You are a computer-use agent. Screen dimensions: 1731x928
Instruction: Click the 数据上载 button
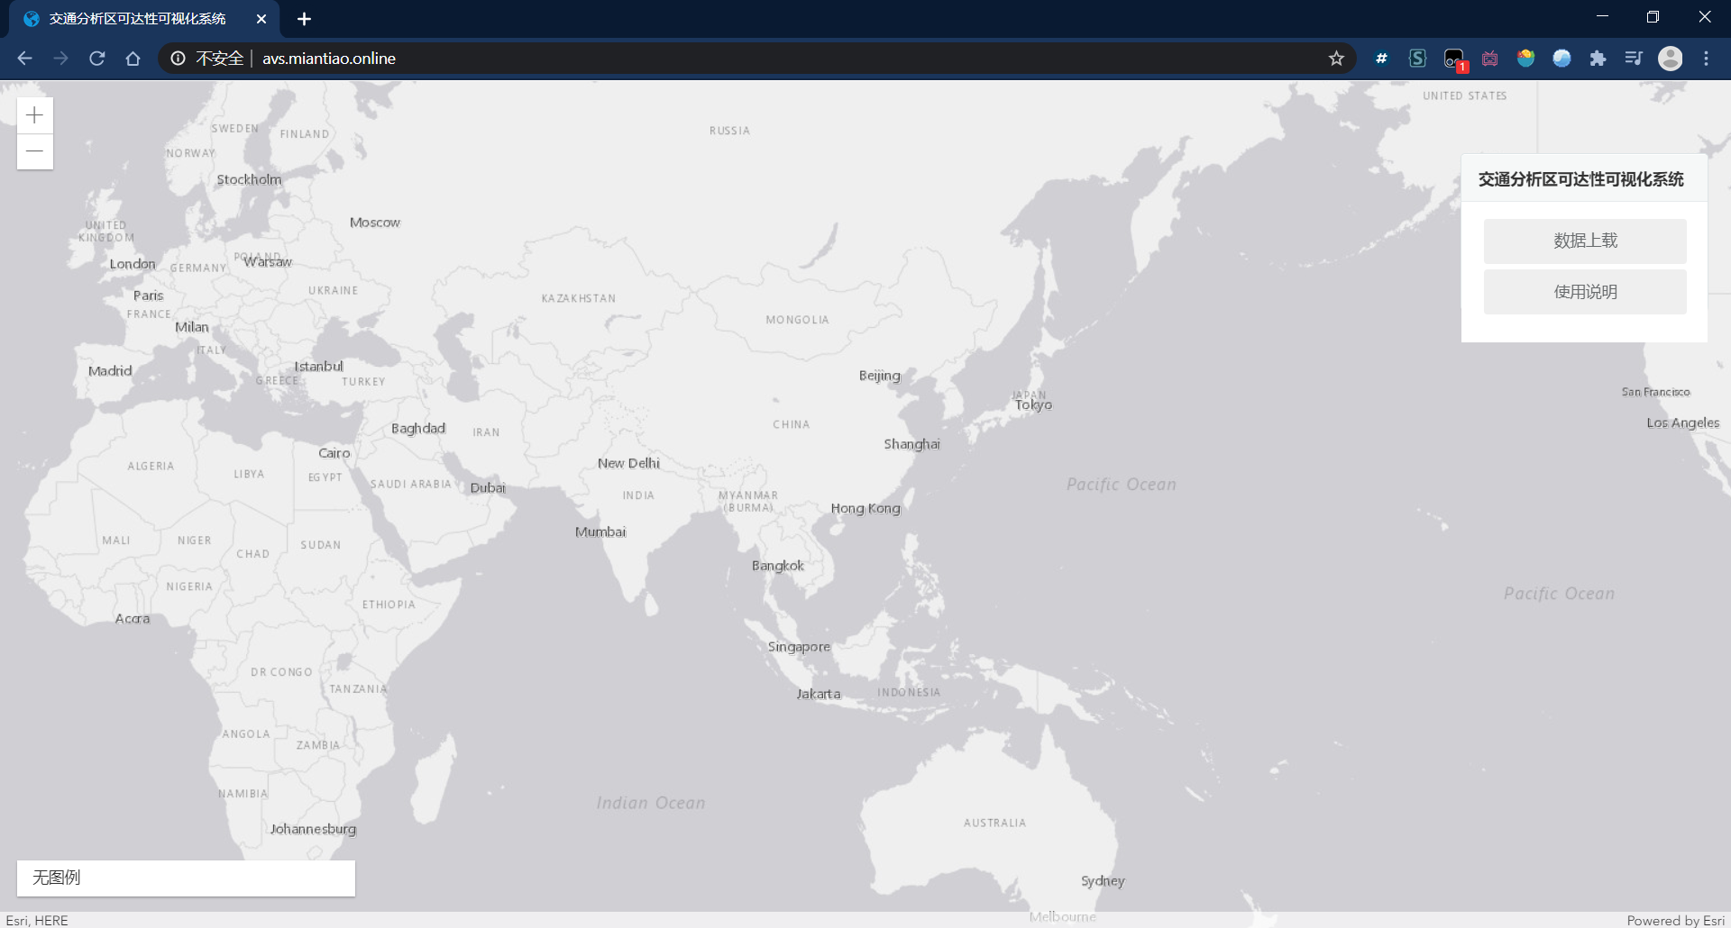(1585, 241)
